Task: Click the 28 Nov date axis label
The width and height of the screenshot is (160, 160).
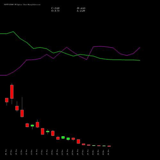Action: tap(88, 152)
